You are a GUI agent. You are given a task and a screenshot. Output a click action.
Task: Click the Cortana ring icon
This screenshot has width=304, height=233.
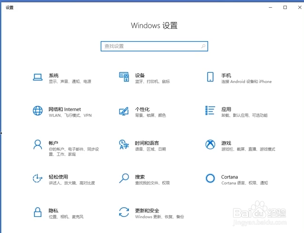(x=210, y=178)
